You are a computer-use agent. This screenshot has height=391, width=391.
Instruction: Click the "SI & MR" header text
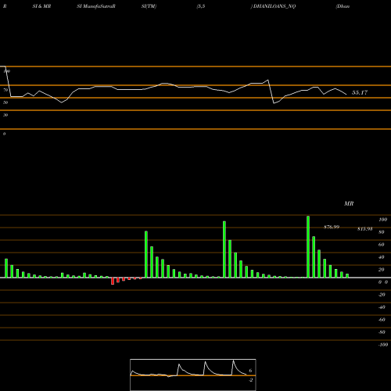click(41, 6)
